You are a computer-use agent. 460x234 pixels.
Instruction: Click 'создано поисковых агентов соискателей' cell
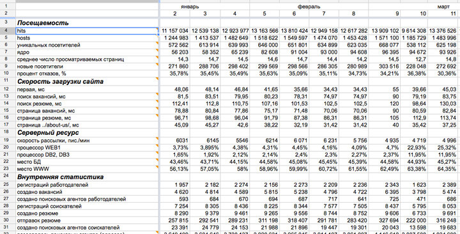(87, 228)
